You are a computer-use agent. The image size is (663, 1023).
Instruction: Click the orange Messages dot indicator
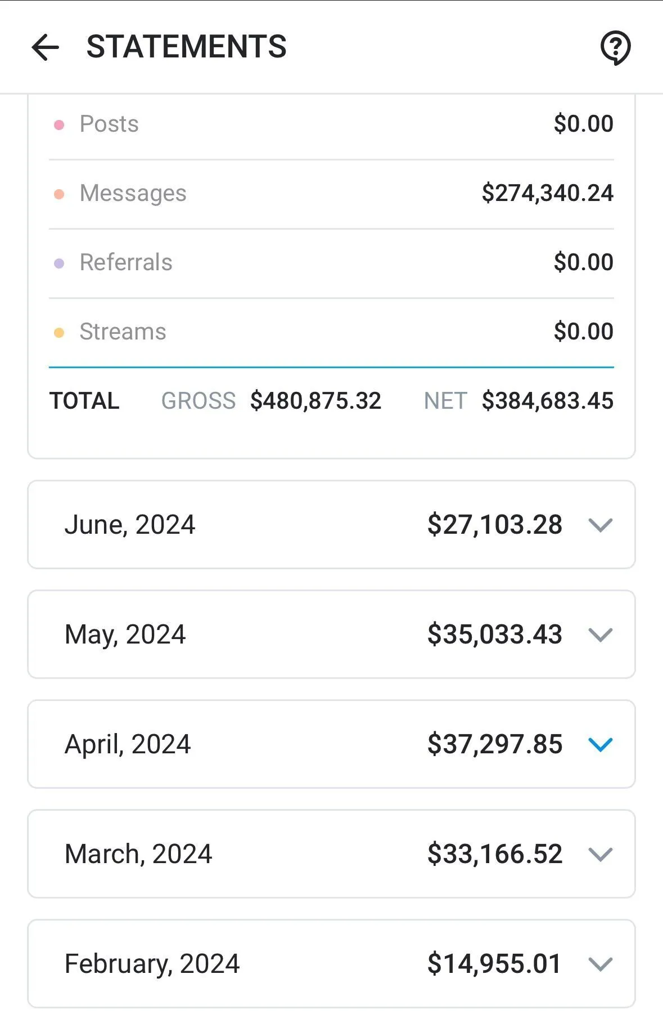coord(59,194)
